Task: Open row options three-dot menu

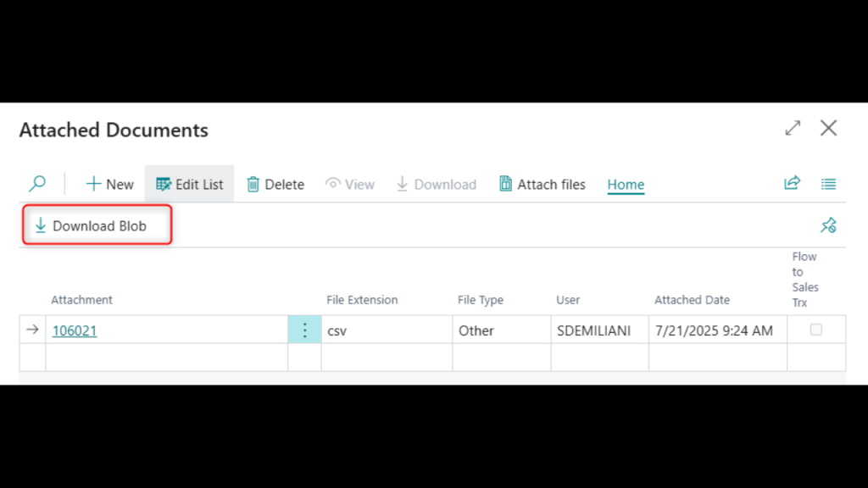Action: [x=304, y=330]
